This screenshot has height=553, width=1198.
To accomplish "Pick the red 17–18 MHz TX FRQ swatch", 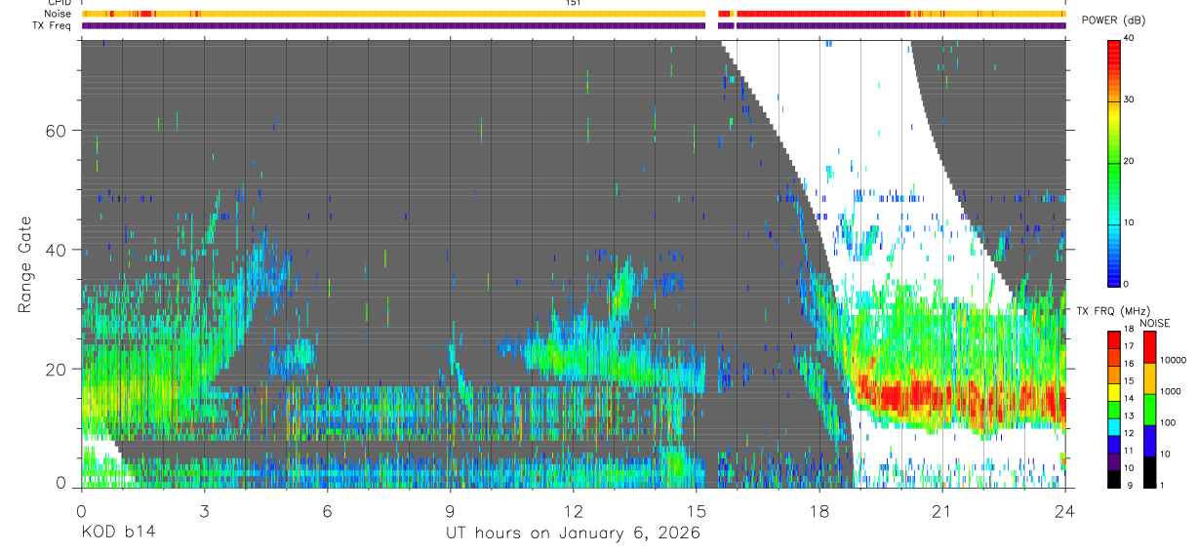I will (1114, 340).
